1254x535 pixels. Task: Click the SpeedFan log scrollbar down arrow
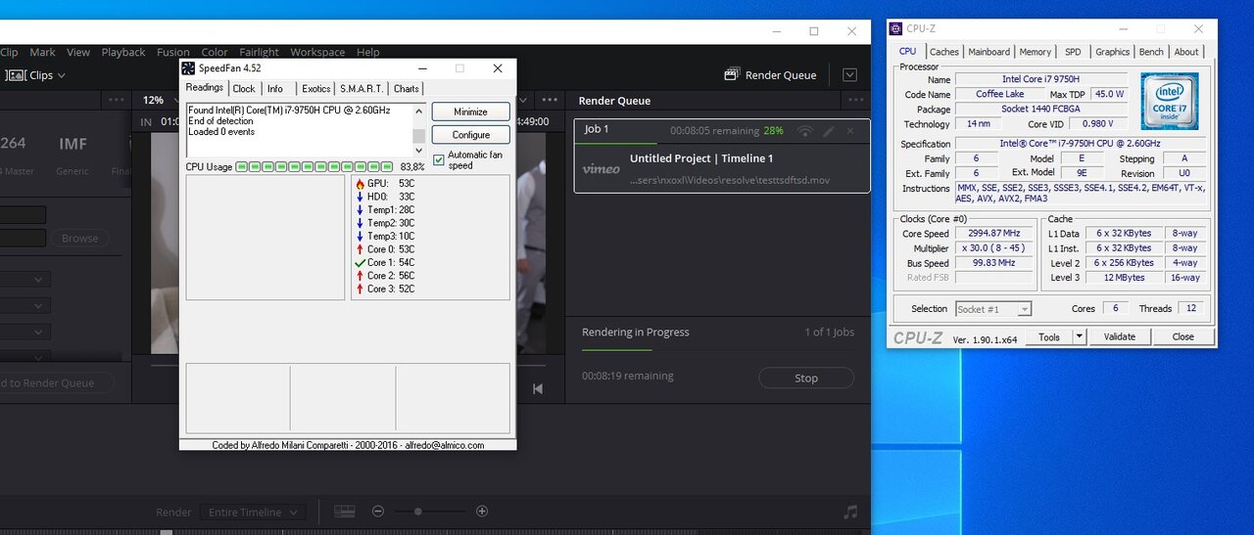coord(418,151)
